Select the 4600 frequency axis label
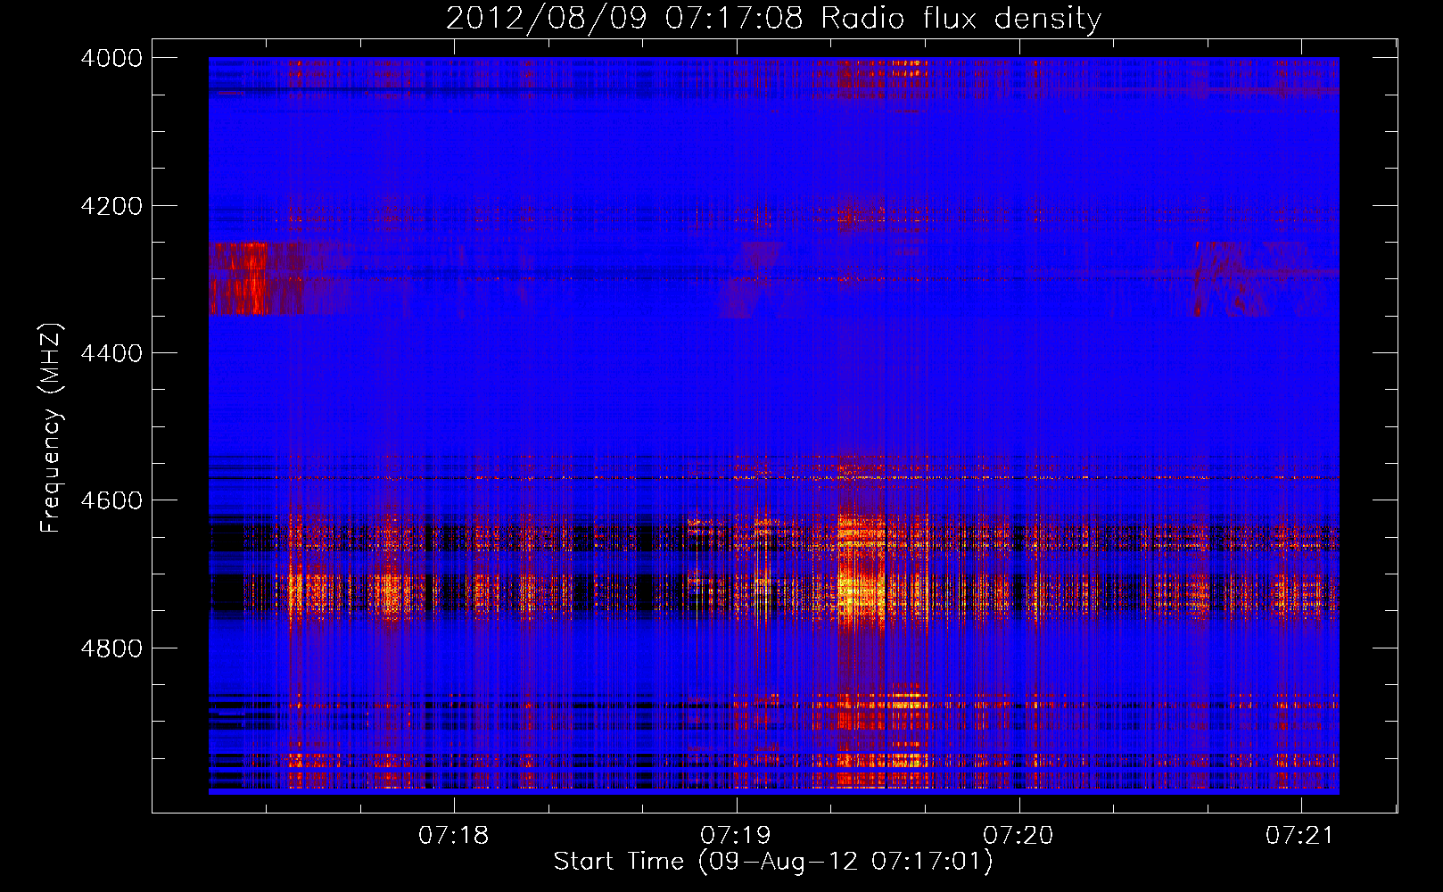The image size is (1443, 892). pos(111,500)
